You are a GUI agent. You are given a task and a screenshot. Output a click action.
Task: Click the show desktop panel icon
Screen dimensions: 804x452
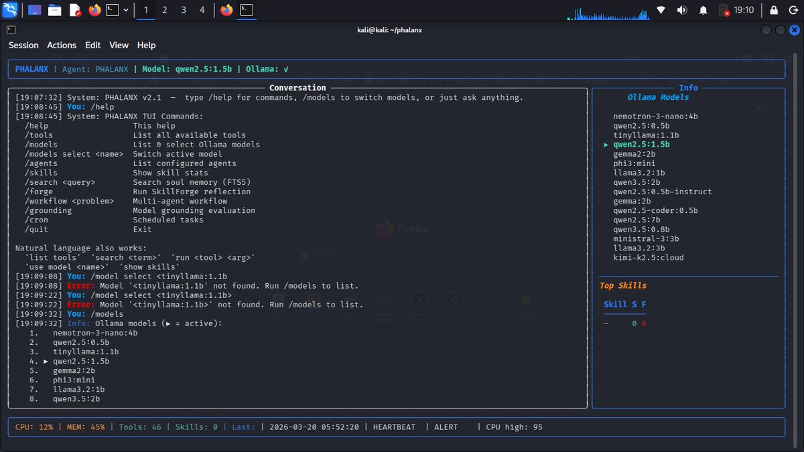[x=34, y=10]
